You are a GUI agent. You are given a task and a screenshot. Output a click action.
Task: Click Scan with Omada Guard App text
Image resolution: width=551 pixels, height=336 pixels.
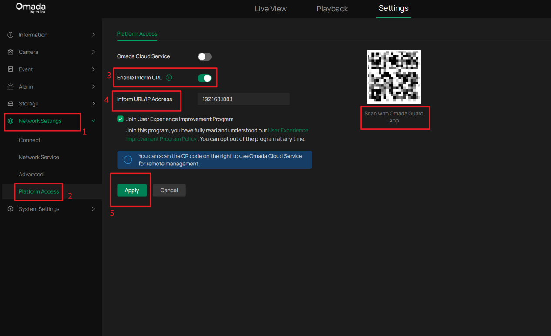(394, 117)
